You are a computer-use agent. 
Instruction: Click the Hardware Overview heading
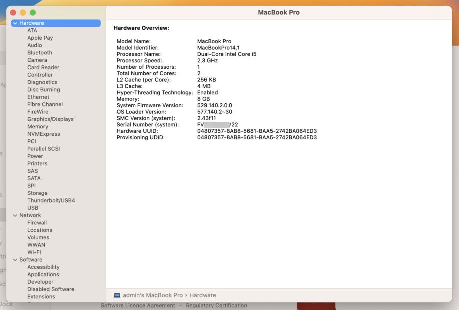point(141,28)
